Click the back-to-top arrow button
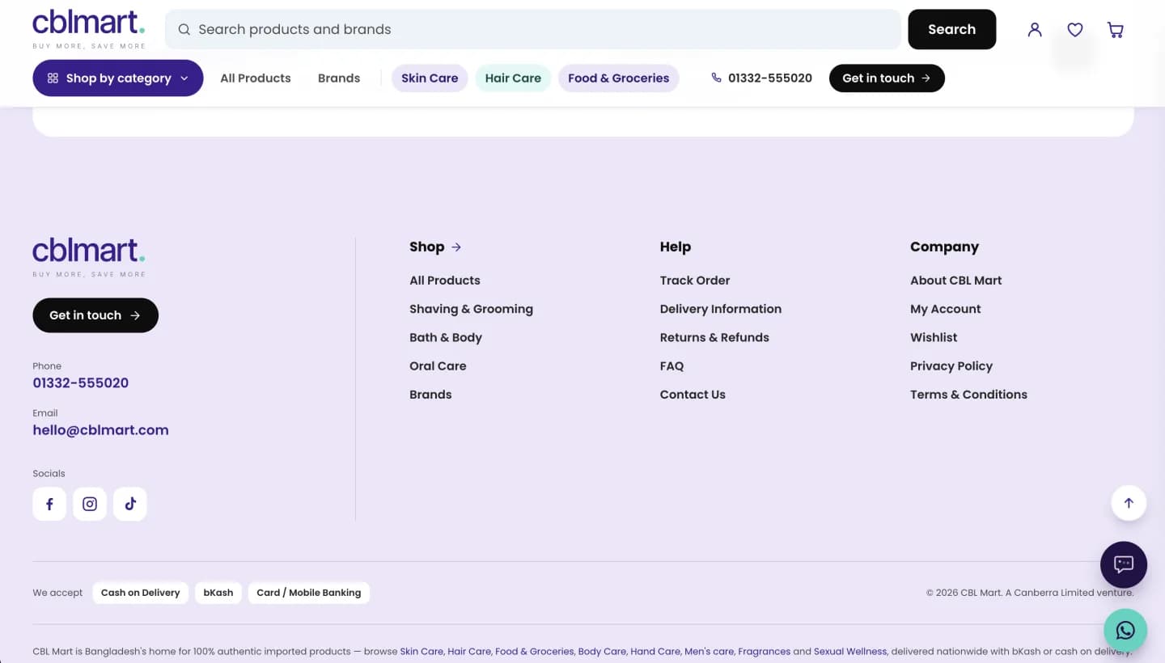This screenshot has width=1165, height=663. [1129, 502]
